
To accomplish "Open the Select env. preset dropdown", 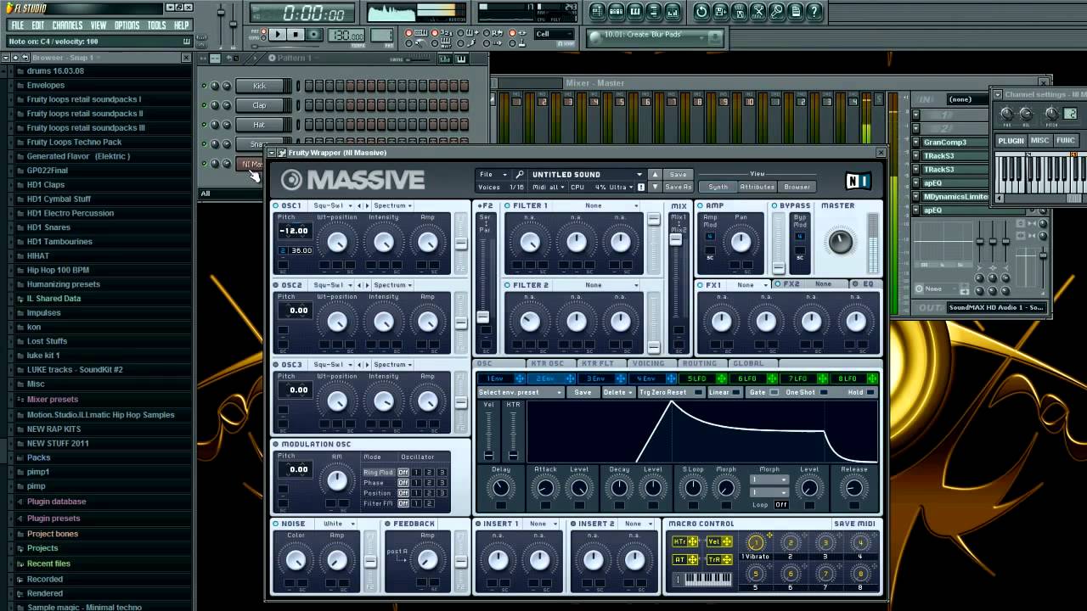I will click(x=521, y=392).
